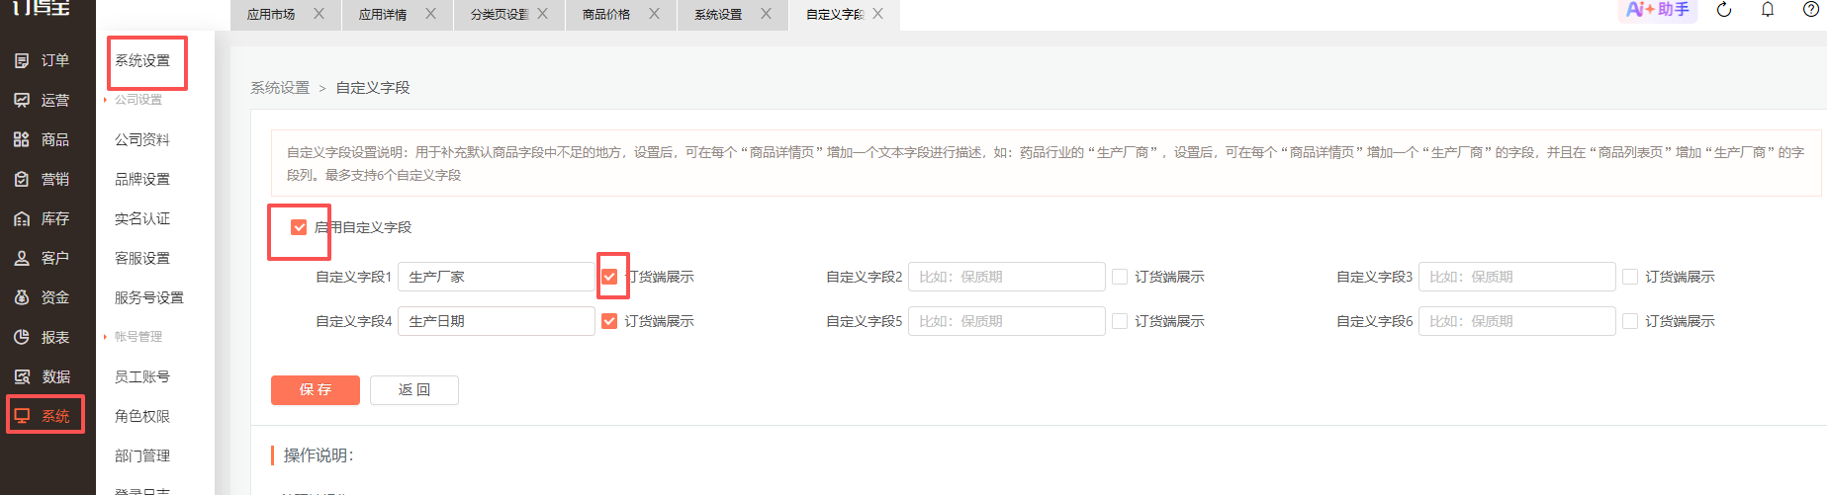Click the refresh icon in top bar

pos(1724,10)
